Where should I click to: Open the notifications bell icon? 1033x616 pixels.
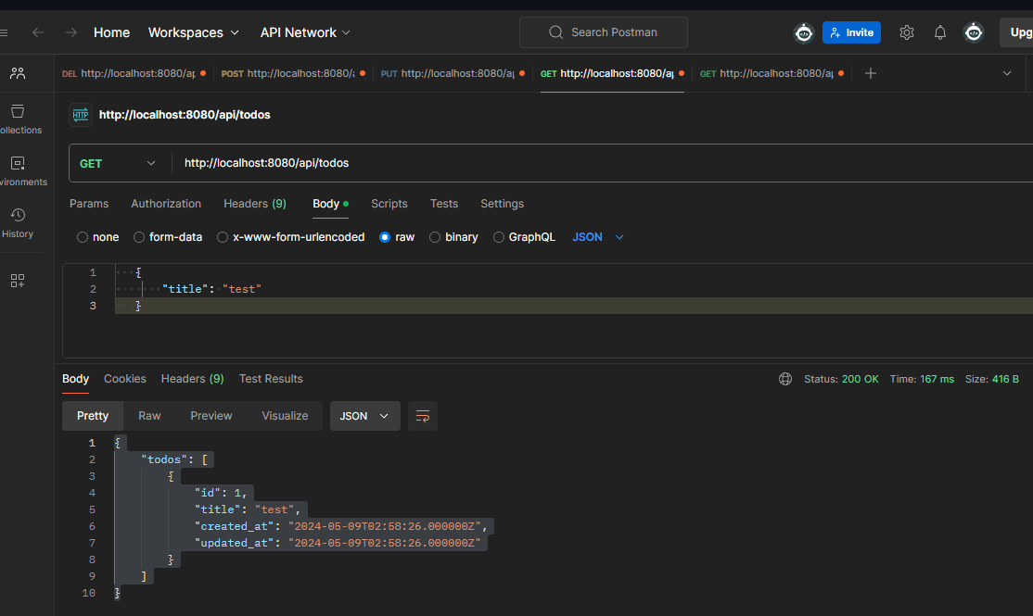940,32
